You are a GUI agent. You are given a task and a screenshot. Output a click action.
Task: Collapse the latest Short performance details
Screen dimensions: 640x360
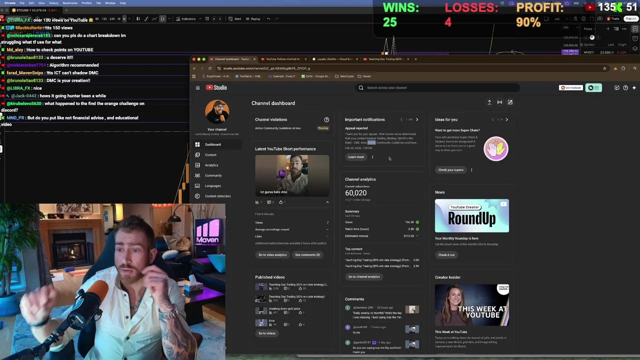coord(327,202)
